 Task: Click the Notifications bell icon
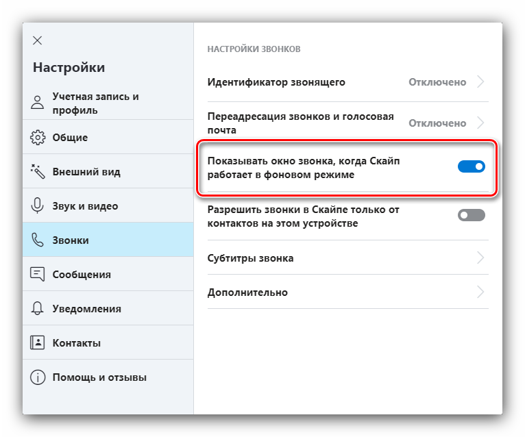tap(37, 308)
